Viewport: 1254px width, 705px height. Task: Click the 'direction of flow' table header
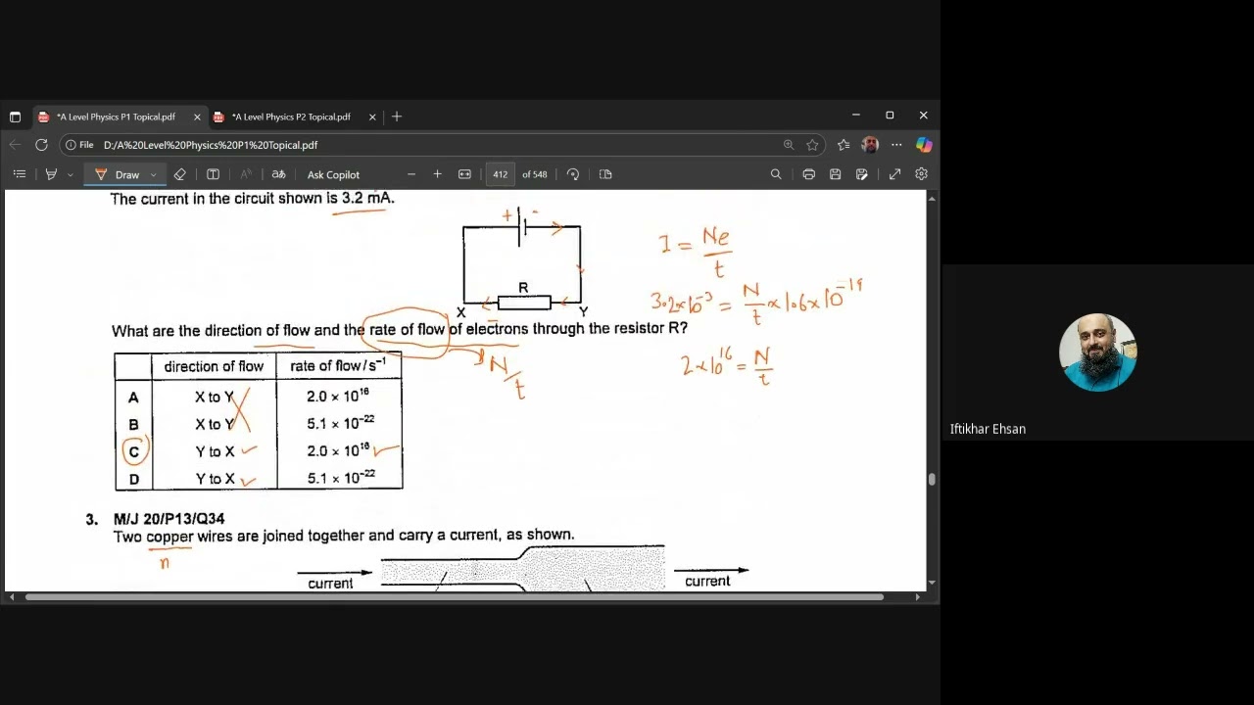click(x=214, y=366)
